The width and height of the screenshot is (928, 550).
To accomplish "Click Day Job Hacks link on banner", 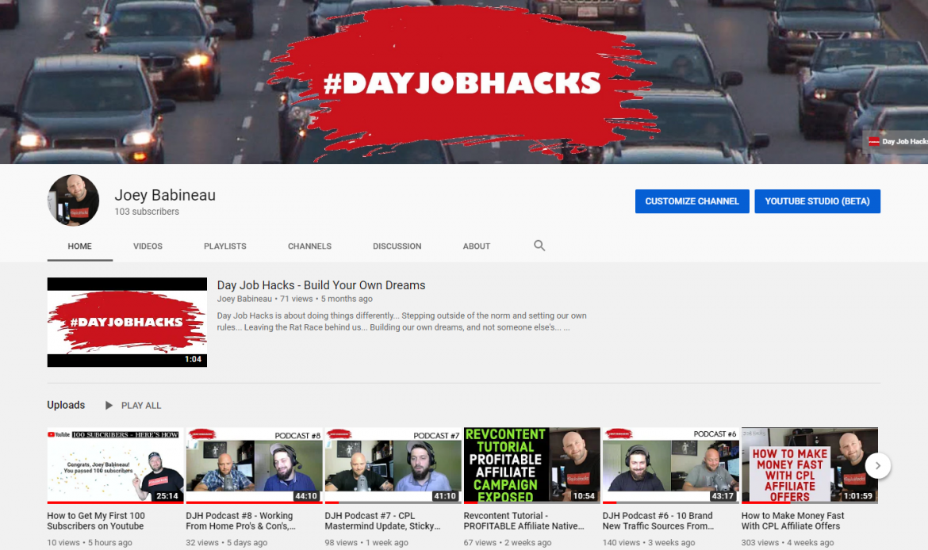I will (898, 141).
